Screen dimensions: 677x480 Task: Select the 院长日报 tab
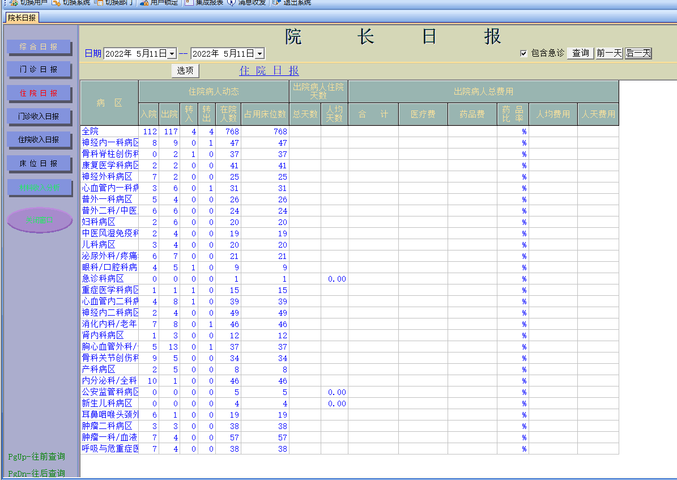tap(22, 18)
